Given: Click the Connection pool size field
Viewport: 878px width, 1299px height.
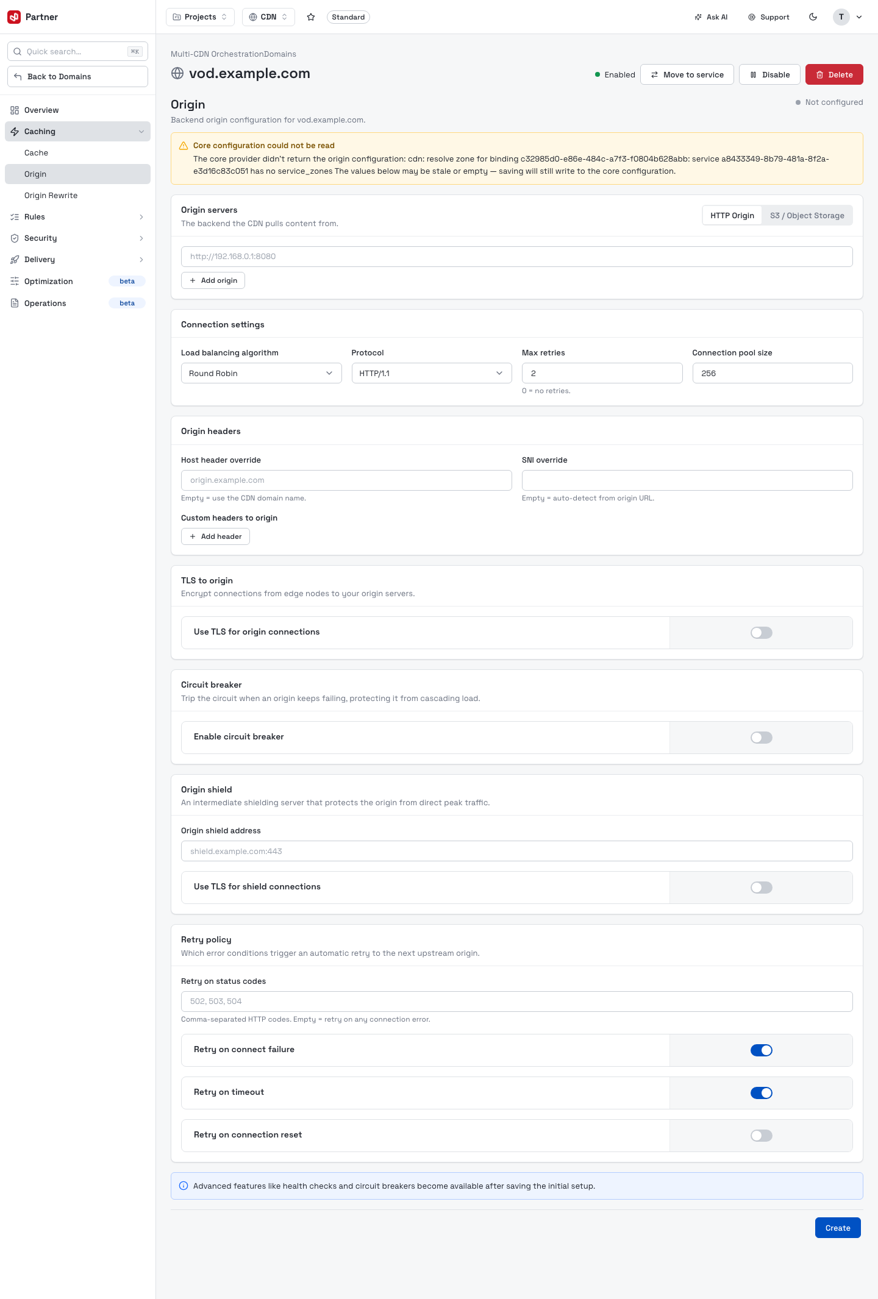Looking at the screenshot, I should point(773,373).
